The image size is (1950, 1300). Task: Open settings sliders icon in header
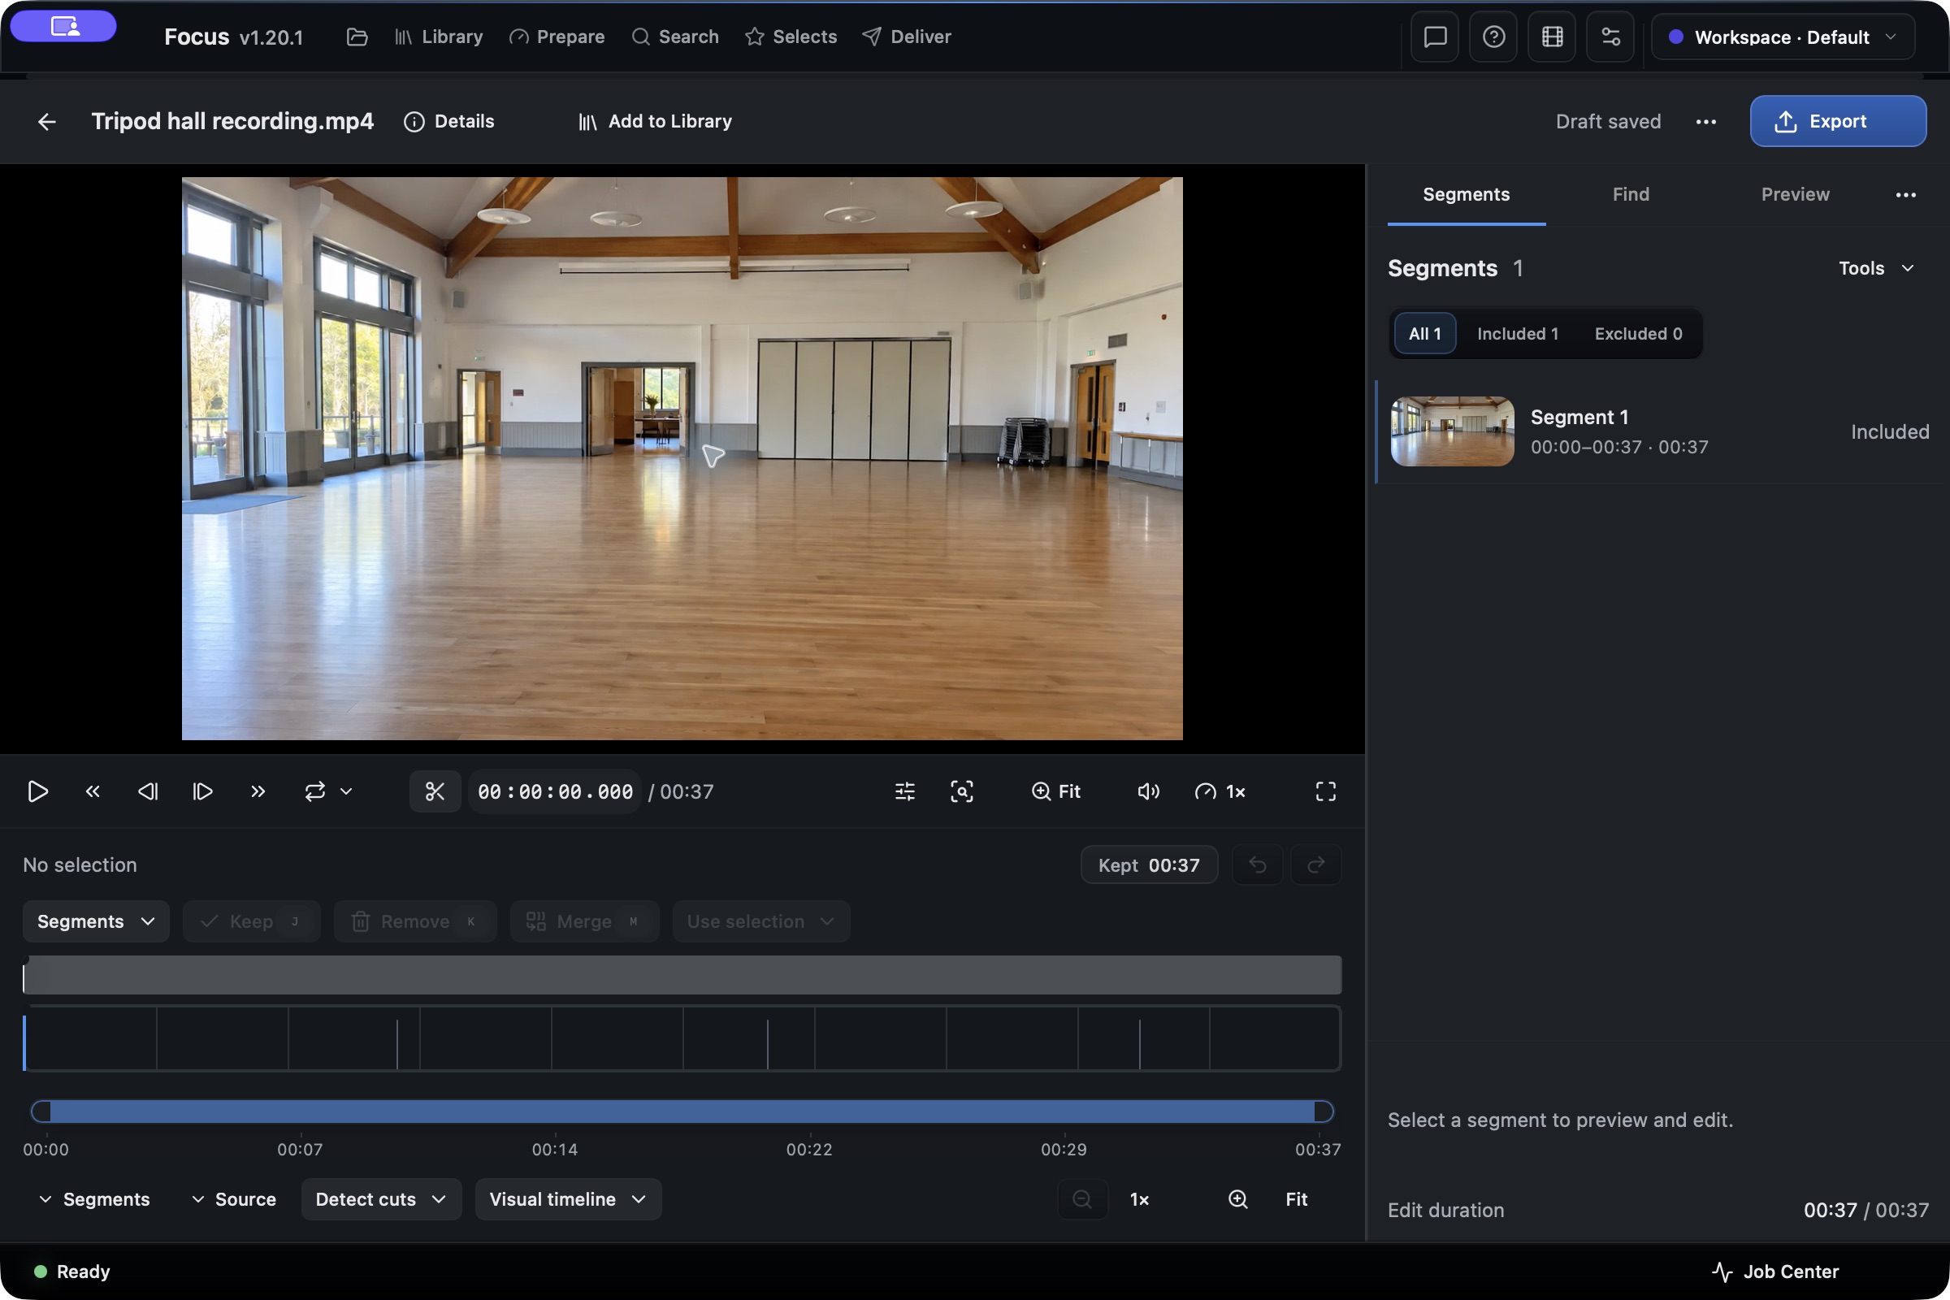[x=1611, y=37]
